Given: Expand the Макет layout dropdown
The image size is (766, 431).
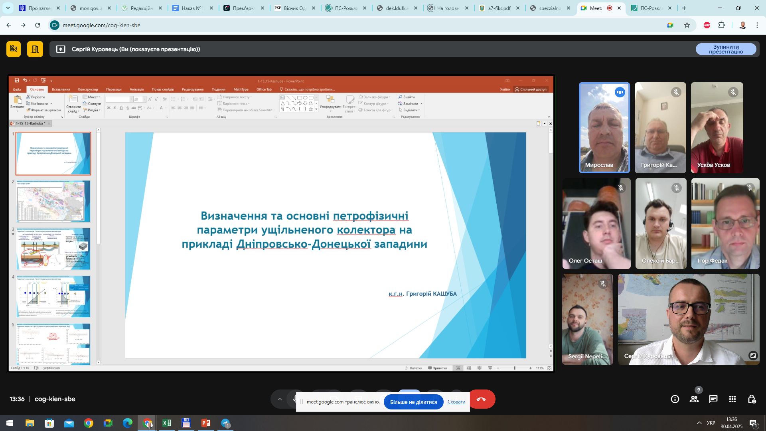Looking at the screenshot, I should pyautogui.click(x=92, y=97).
